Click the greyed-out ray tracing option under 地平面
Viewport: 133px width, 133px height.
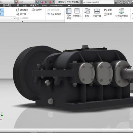(x=22, y=18)
